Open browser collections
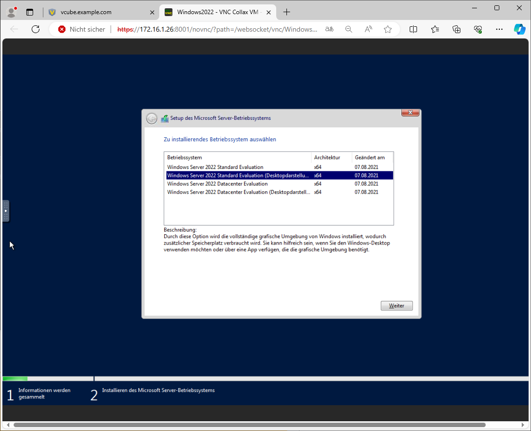Viewport: 531px width, 431px height. [456, 29]
